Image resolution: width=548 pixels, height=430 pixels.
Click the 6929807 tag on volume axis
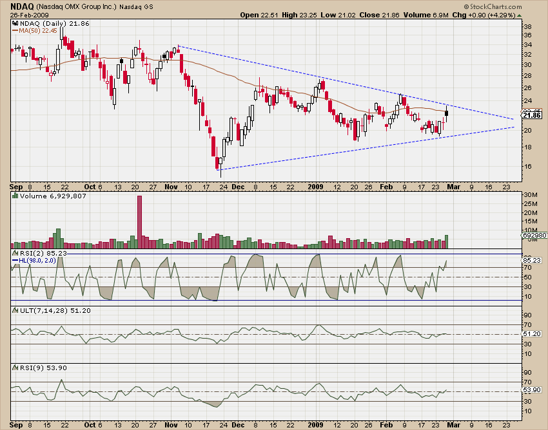tap(534, 236)
